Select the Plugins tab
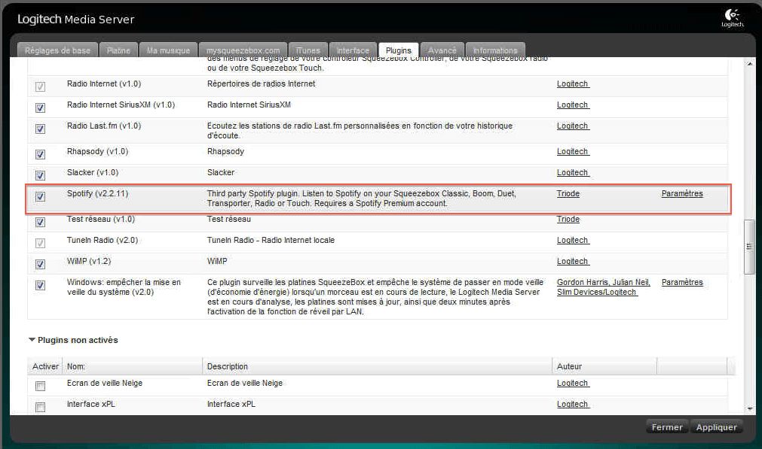The width and height of the screenshot is (762, 449). pos(399,50)
